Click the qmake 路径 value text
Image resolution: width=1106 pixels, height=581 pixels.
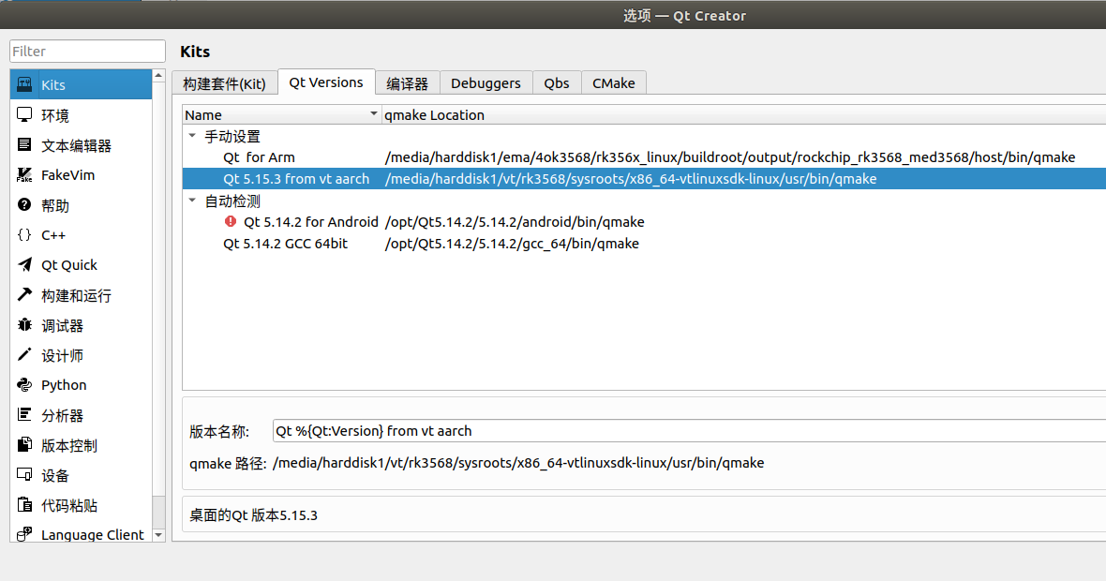[518, 463]
